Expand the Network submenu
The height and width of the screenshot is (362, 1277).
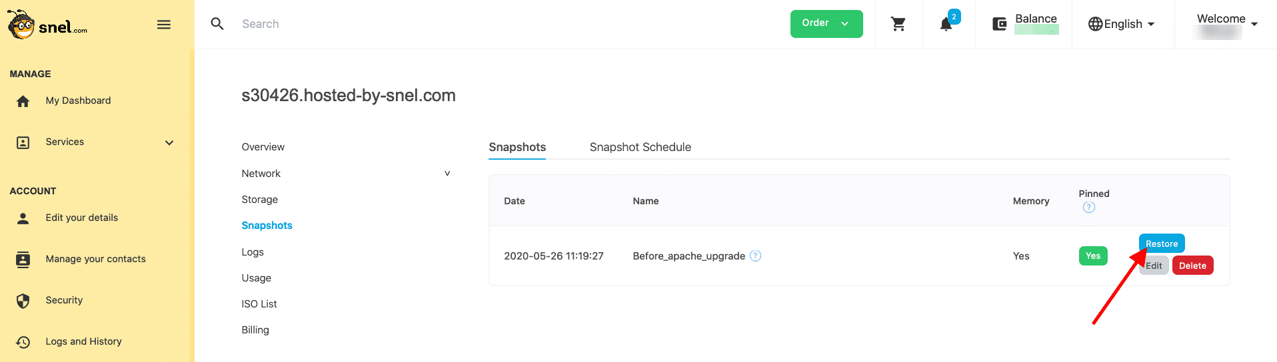click(447, 174)
